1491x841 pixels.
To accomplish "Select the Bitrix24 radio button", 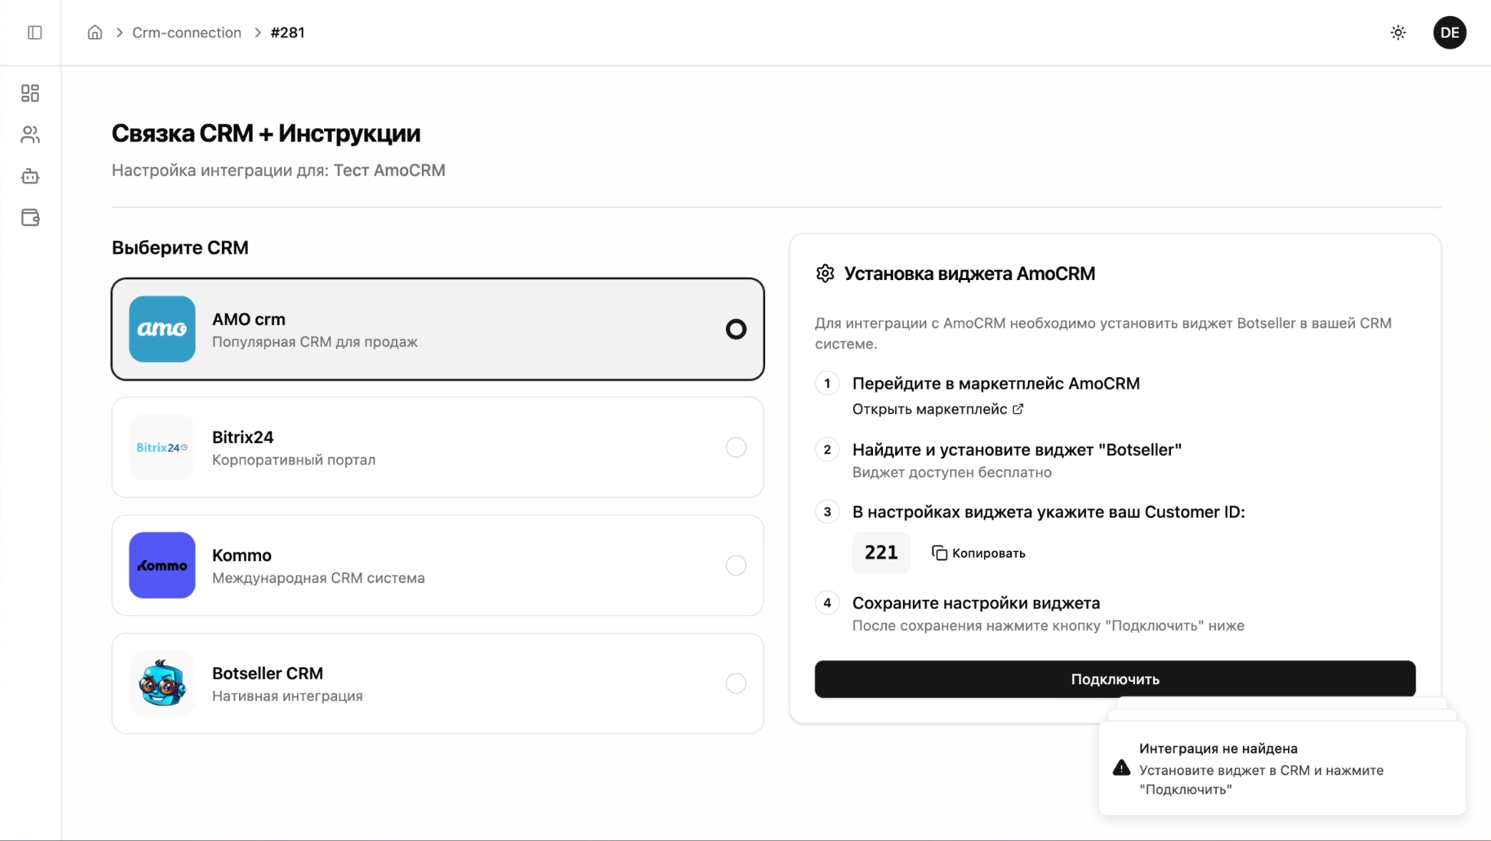I will [735, 448].
